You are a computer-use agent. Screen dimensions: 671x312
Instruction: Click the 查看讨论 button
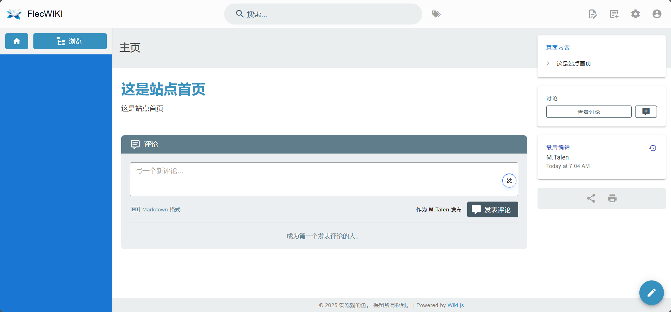click(x=588, y=112)
